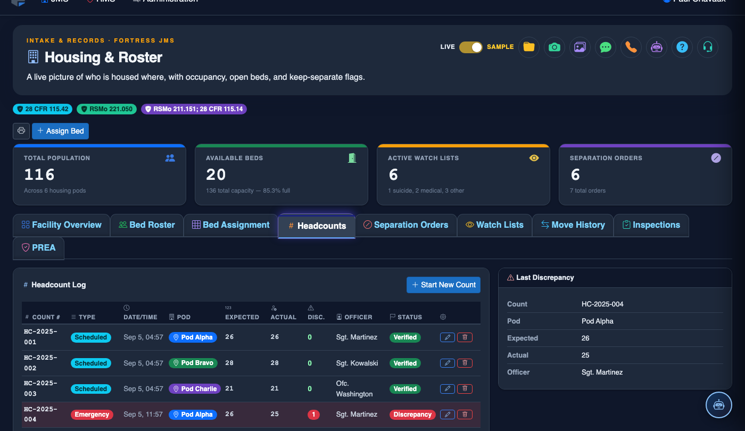This screenshot has width=745, height=431.
Task: Click the Emergency type badge for HC-2025-004
Action: pos(92,415)
